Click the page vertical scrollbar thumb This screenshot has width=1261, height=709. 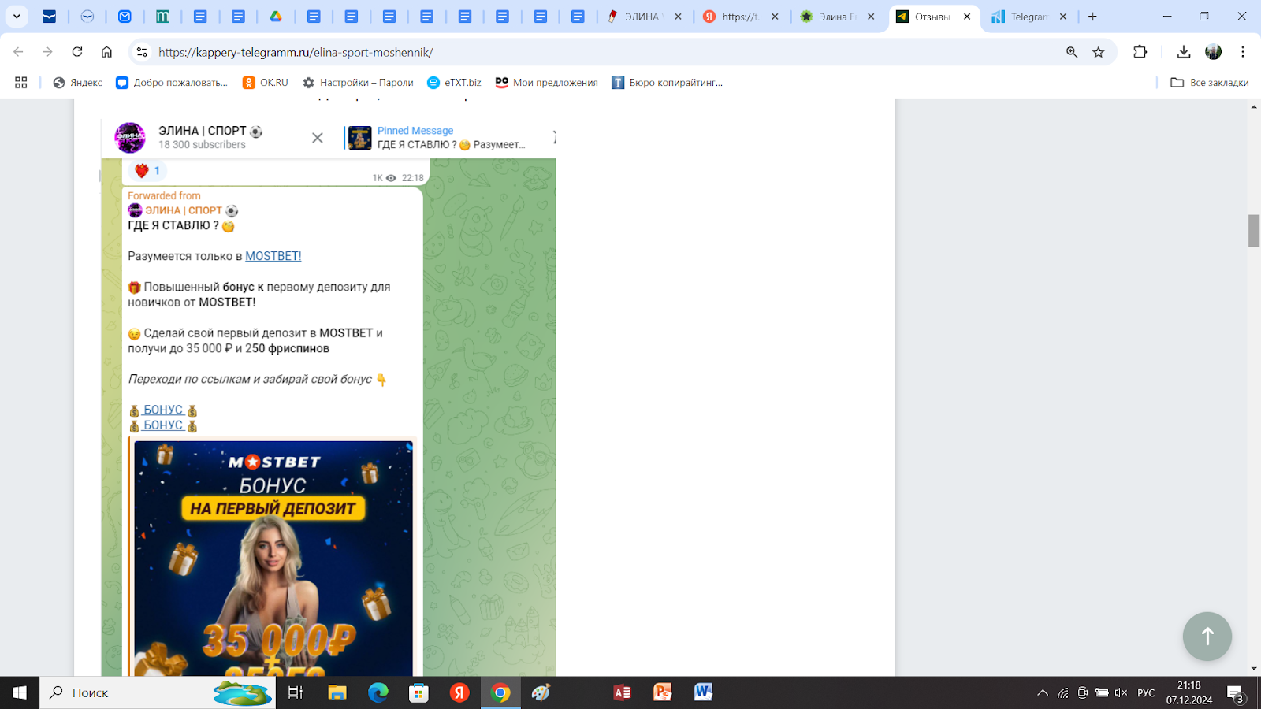click(x=1254, y=230)
